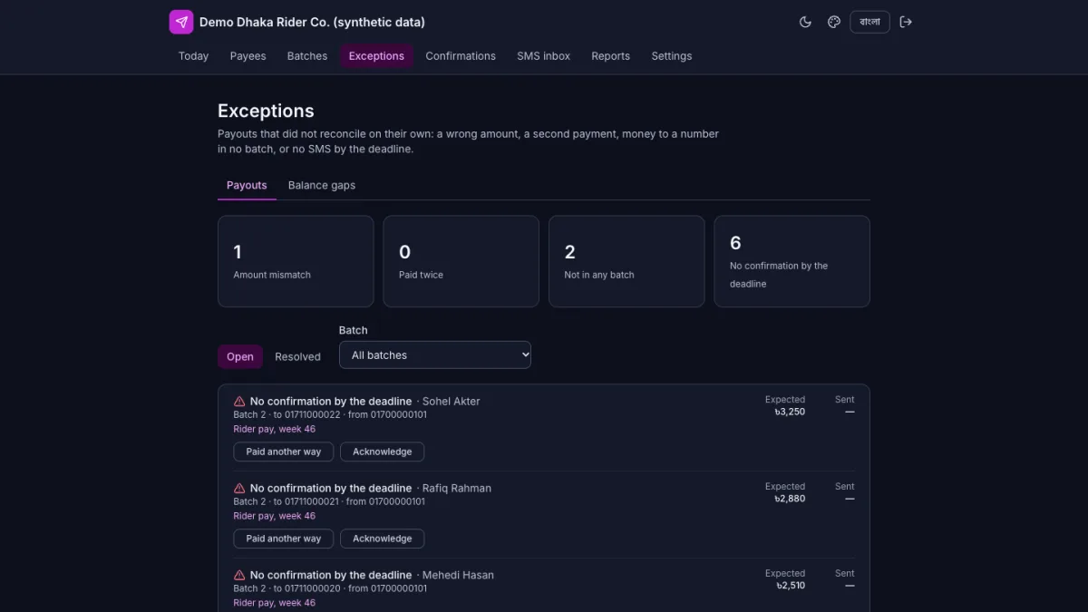This screenshot has height=612, width=1088.
Task: Switch to the Balance gaps tab
Action: (x=322, y=185)
